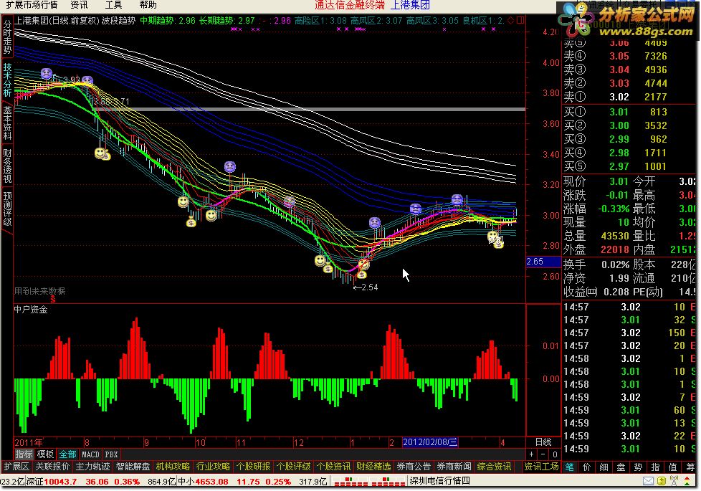
Task: Select the PBX indicator tab
Action: click(111, 454)
